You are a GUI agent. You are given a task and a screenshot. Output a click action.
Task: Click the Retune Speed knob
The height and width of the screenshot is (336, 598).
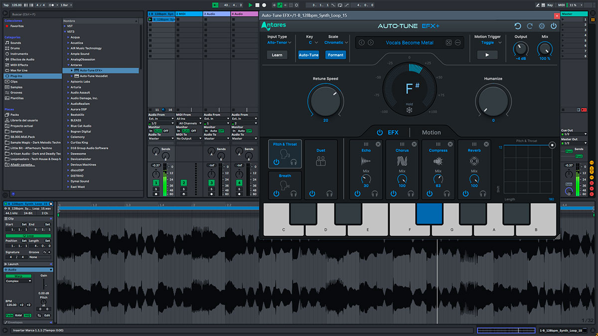[325, 100]
